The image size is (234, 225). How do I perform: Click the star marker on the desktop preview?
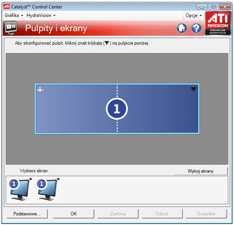[40, 90]
